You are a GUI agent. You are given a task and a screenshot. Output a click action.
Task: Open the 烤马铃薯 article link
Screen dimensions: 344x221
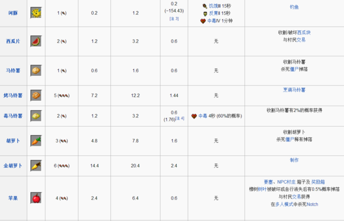[x=13, y=95]
